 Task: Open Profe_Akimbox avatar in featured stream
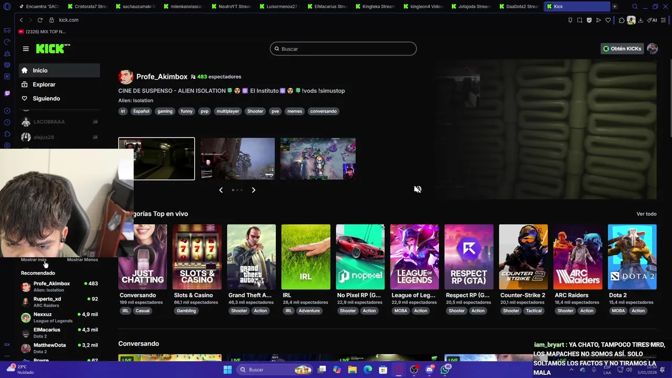pos(125,77)
